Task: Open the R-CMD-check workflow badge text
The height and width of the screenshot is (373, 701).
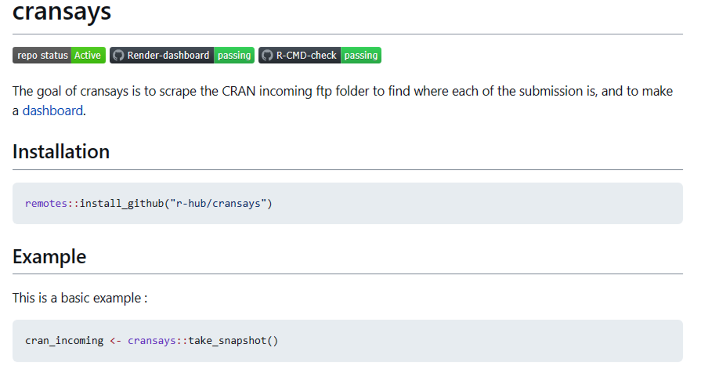Action: click(306, 55)
